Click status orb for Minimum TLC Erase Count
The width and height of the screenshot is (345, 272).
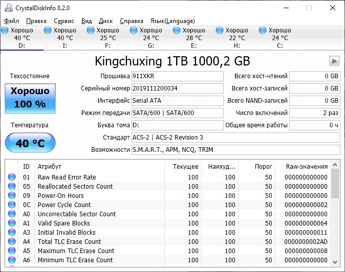pos(12,260)
